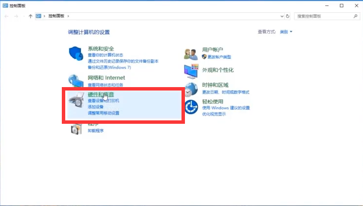
Task: Open Network and Internet globe icon
Action: [x=76, y=81]
